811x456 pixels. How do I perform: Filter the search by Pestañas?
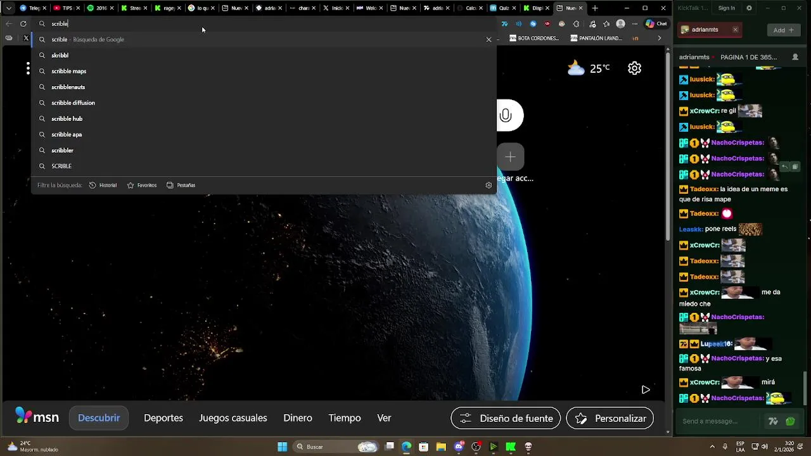coord(181,185)
